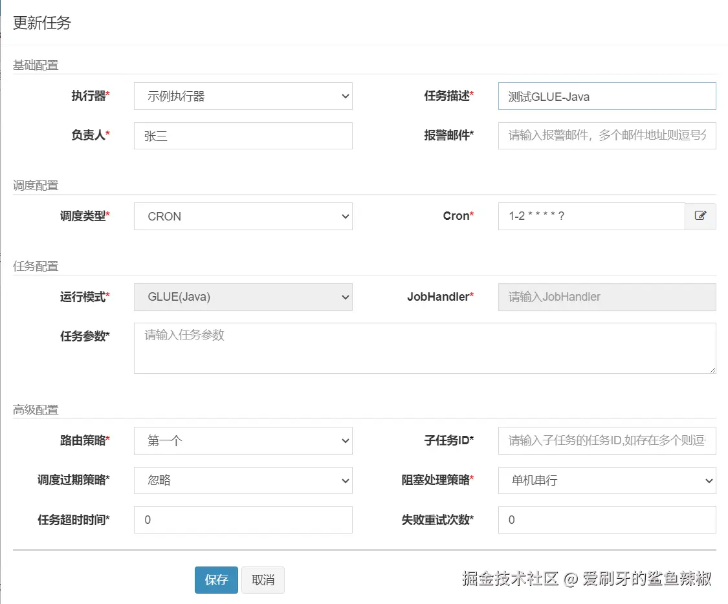Click the 报警邮件 field label

(449, 135)
